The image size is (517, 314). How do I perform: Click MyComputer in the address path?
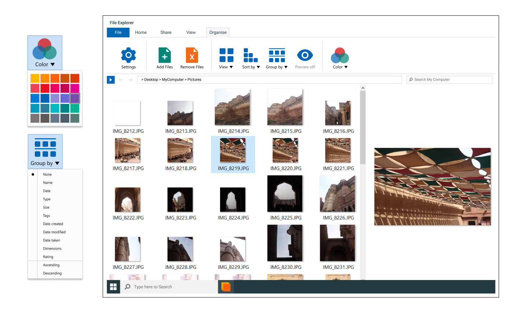click(173, 79)
